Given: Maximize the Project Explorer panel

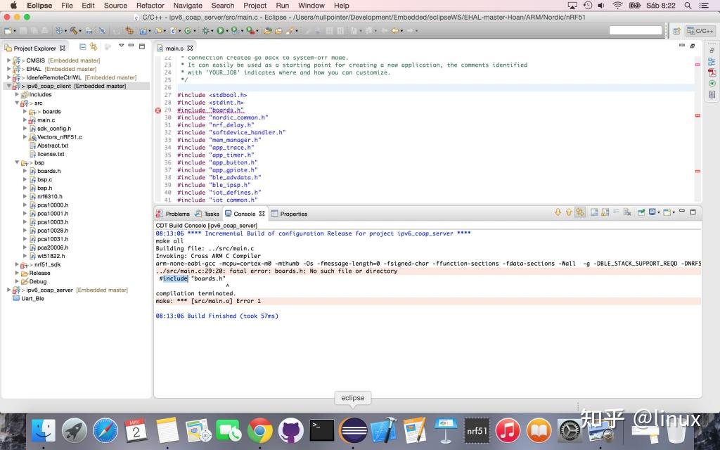Looking at the screenshot, I should pos(142,46).
